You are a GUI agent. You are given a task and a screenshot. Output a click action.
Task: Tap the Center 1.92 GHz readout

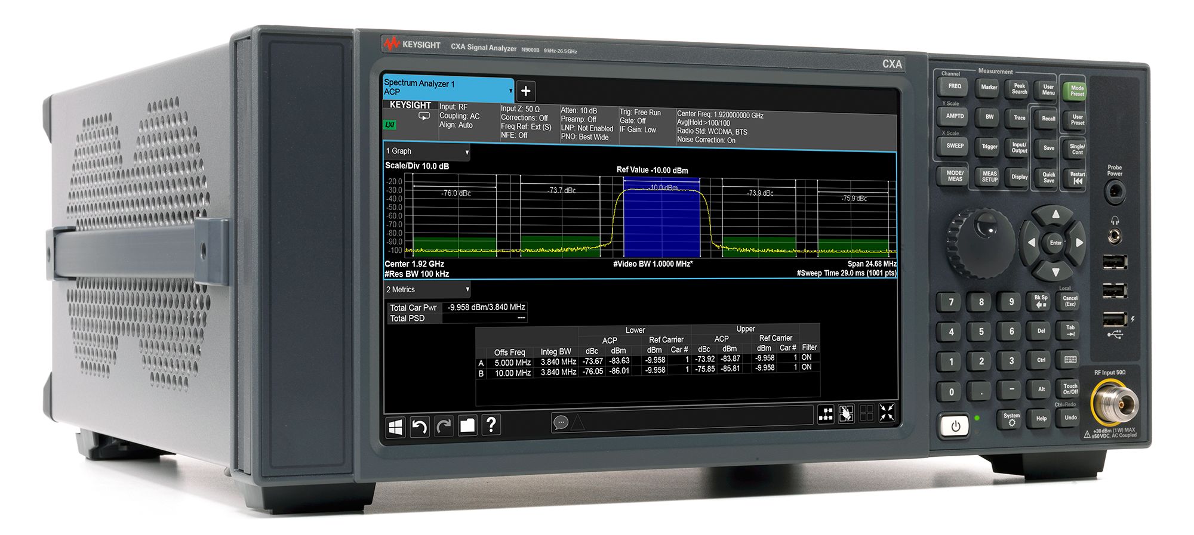pos(414,264)
